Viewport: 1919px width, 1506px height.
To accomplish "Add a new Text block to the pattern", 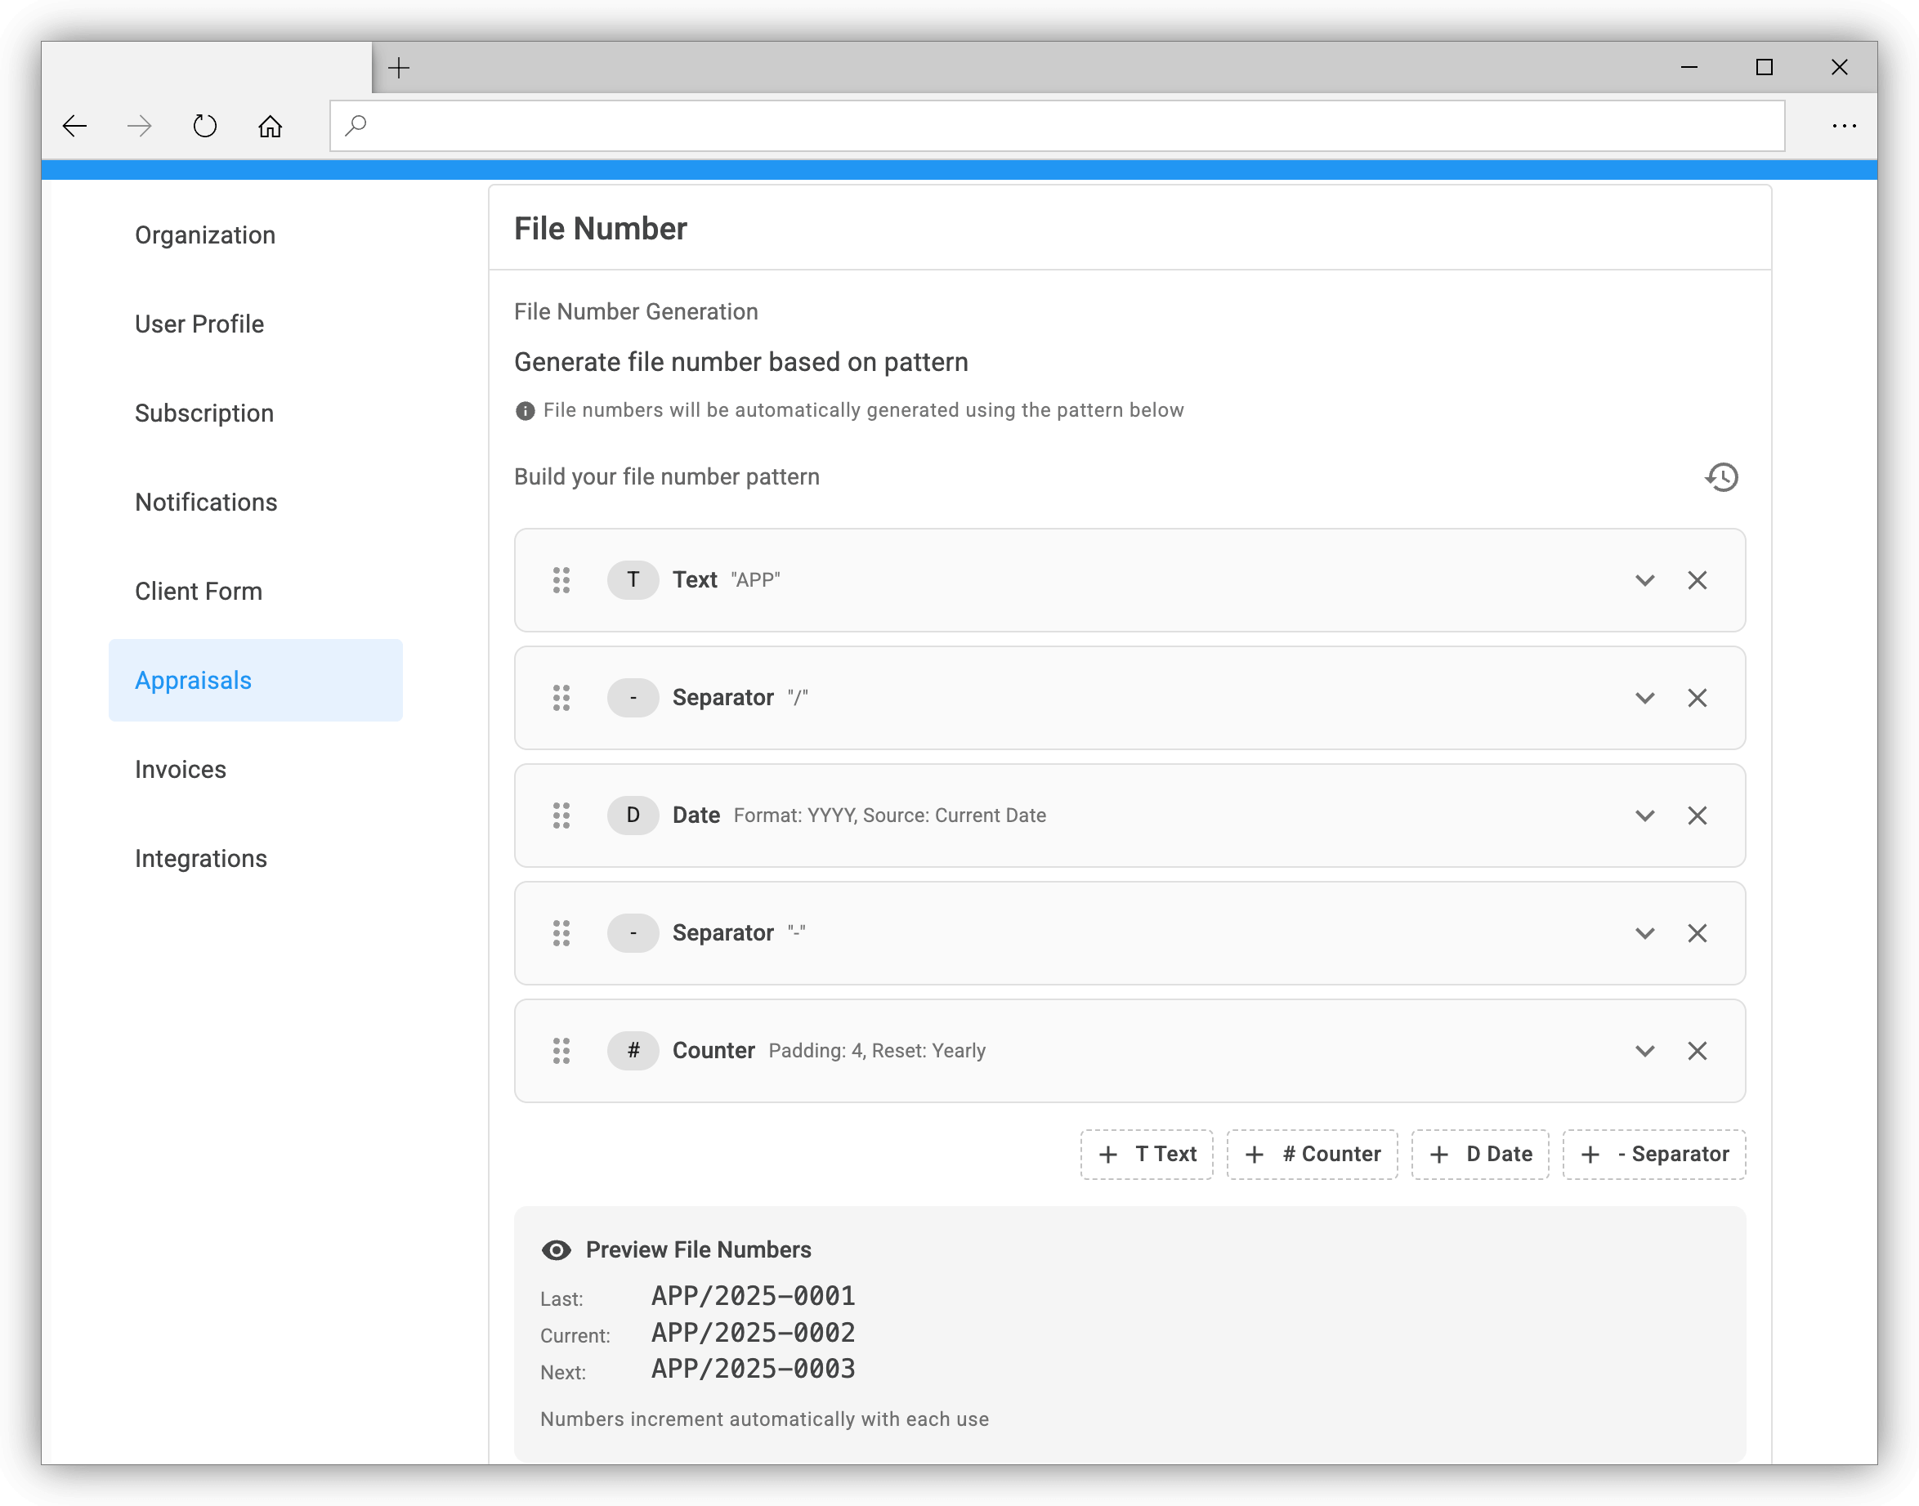I will (x=1147, y=1154).
